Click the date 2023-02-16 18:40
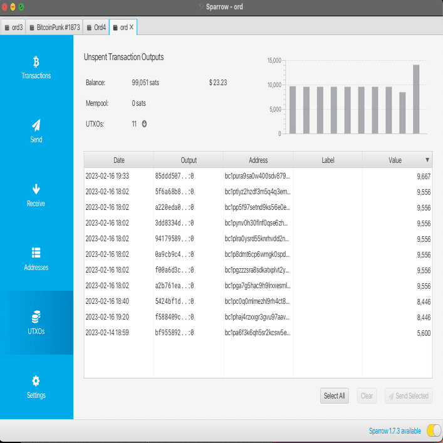443x443 pixels. point(107,301)
